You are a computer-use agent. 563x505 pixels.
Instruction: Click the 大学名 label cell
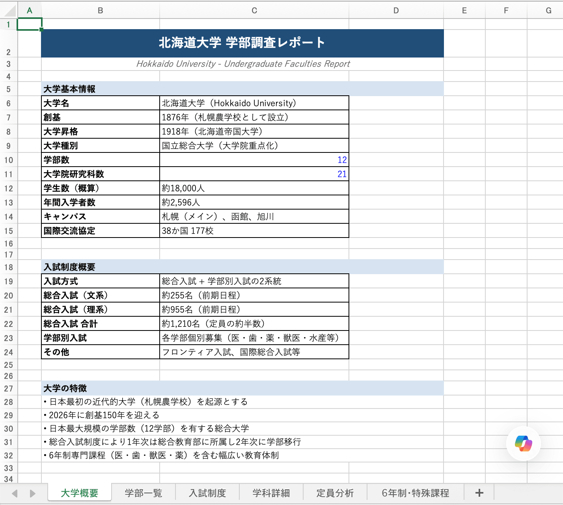pos(101,103)
